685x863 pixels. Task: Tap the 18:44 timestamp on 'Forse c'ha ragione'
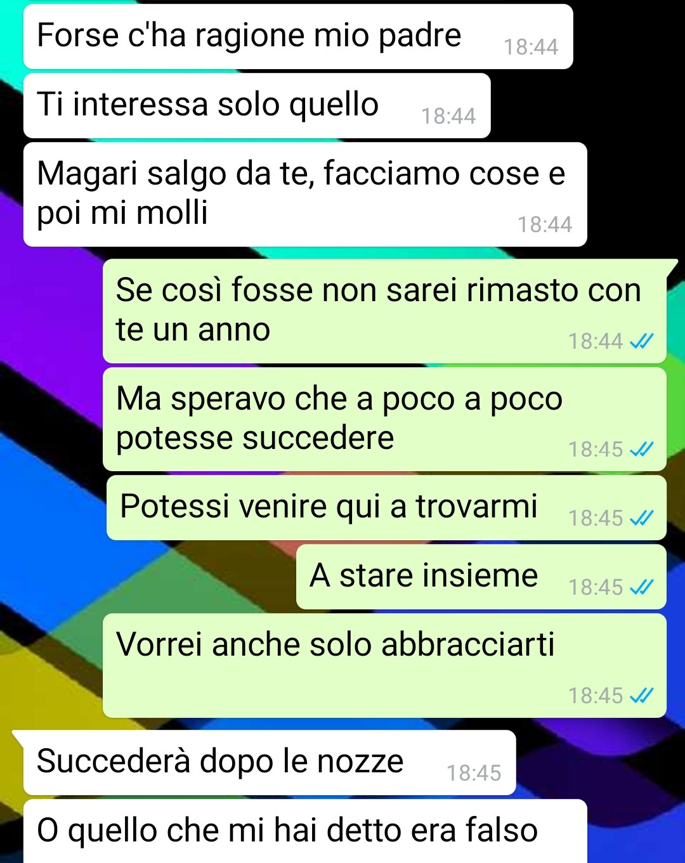point(531,48)
